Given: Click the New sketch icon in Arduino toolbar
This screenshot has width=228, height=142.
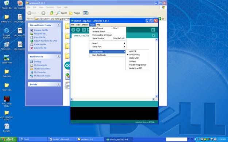Looking at the screenshot, I should point(84,30).
